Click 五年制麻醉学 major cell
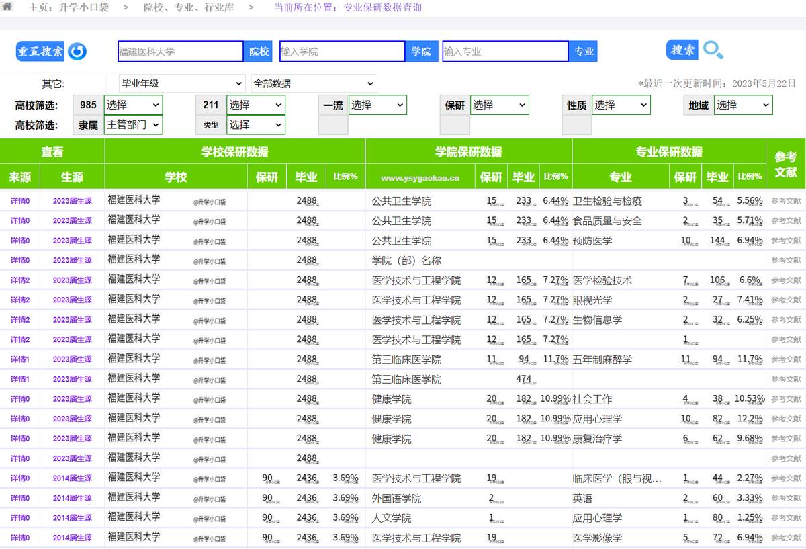 pos(602,360)
